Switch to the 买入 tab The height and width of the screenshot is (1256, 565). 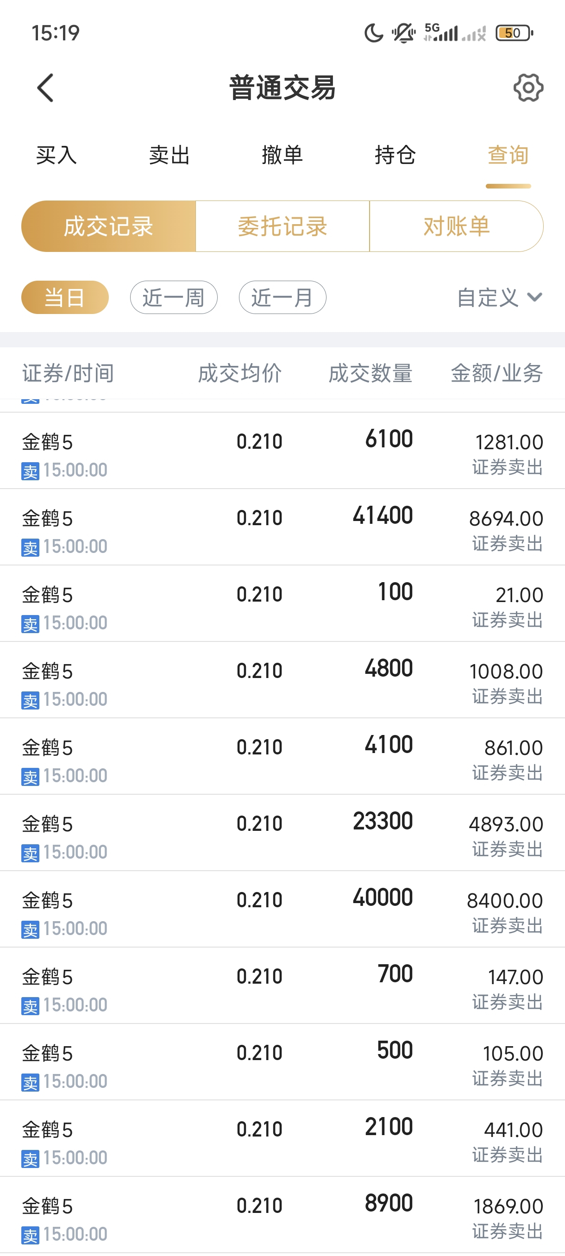click(56, 156)
